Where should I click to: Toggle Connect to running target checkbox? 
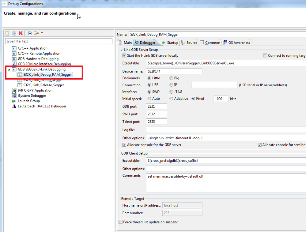pos(265,56)
